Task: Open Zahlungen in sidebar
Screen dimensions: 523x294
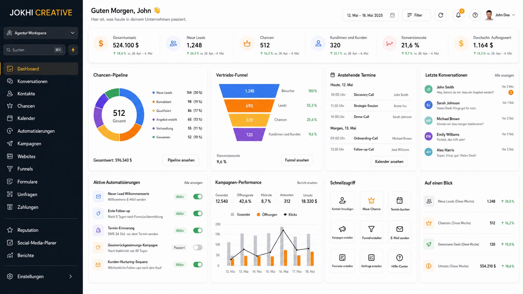Action: click(x=41, y=207)
